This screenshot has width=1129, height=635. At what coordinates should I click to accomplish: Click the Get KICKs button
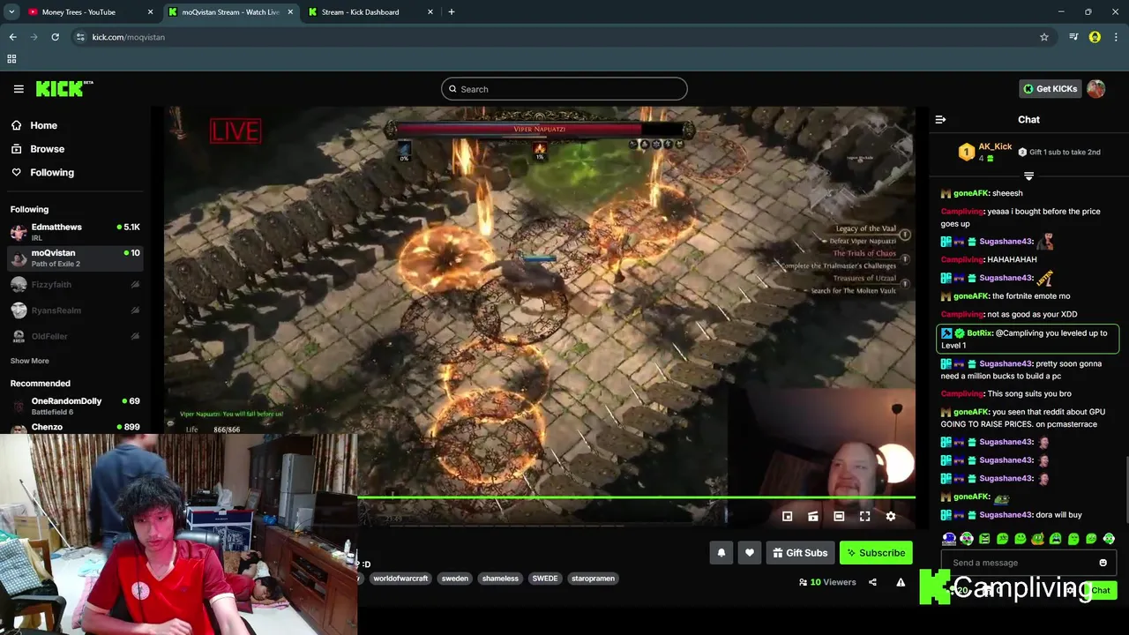[1050, 89]
